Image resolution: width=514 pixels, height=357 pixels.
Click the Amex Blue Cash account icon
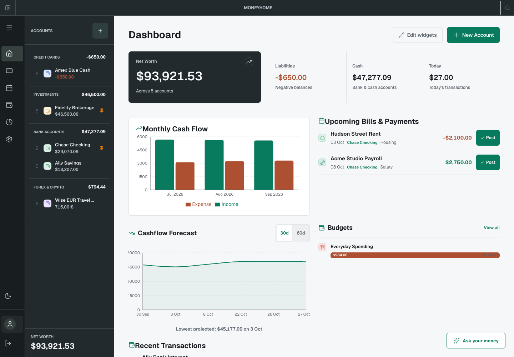tap(47, 74)
